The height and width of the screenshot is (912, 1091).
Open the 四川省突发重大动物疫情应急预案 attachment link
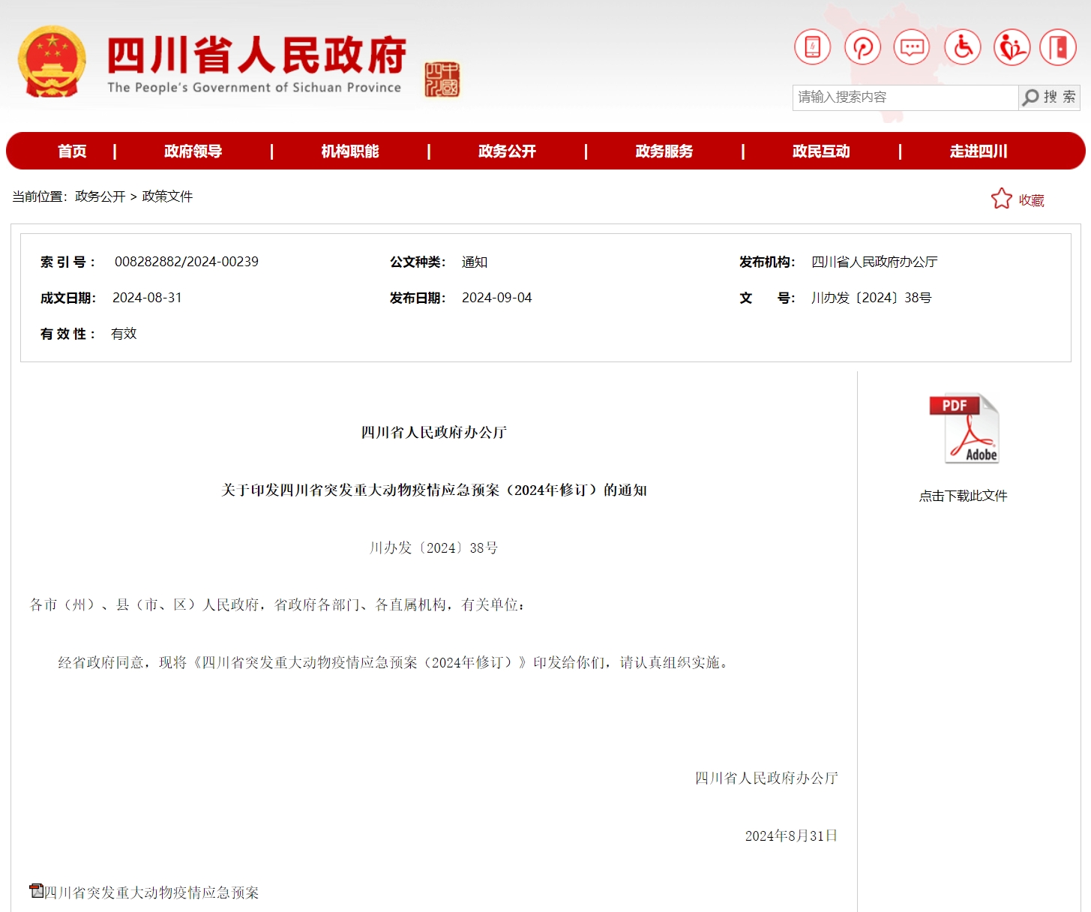[x=151, y=892]
